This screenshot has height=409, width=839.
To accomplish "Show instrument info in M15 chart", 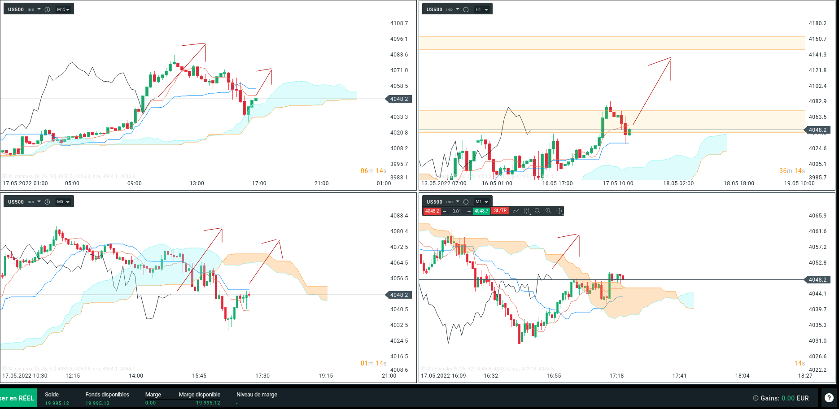I will click(47, 9).
